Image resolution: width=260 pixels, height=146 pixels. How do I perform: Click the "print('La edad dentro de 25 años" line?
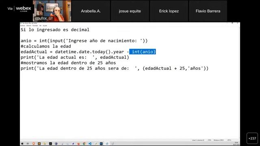click(115, 69)
